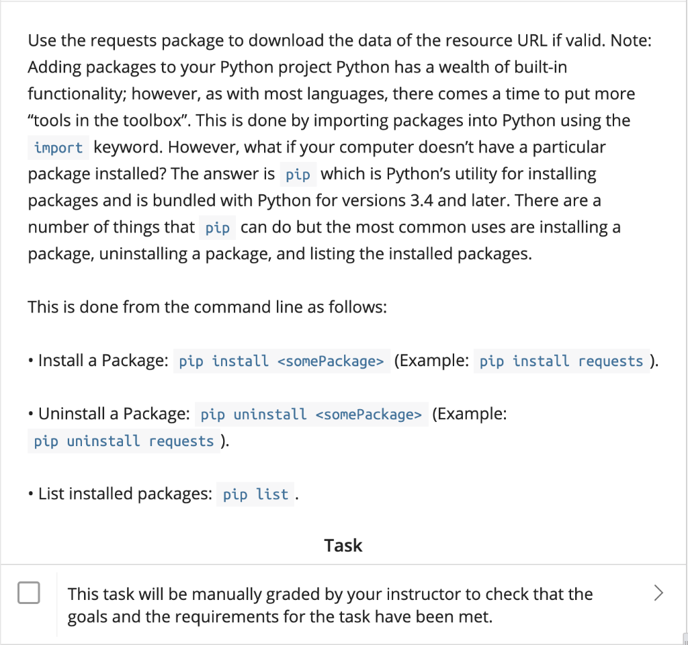Click the import keyword code snippet
The height and width of the screenshot is (645, 688).
pos(58,148)
